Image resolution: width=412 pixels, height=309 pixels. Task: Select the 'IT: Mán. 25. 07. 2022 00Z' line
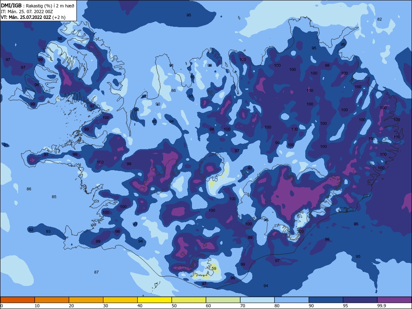coord(27,12)
